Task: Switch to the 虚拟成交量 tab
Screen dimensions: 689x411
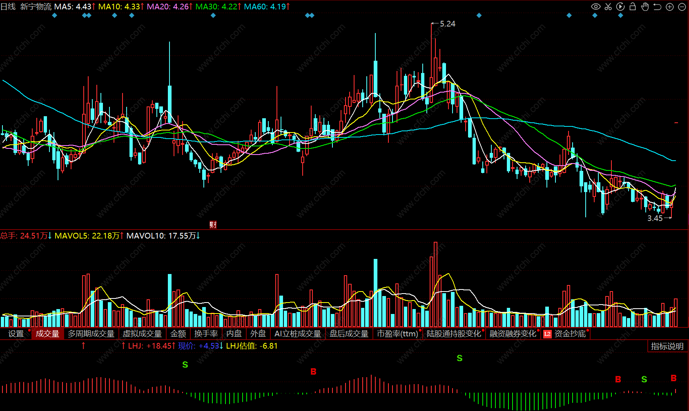Action: tap(142, 334)
